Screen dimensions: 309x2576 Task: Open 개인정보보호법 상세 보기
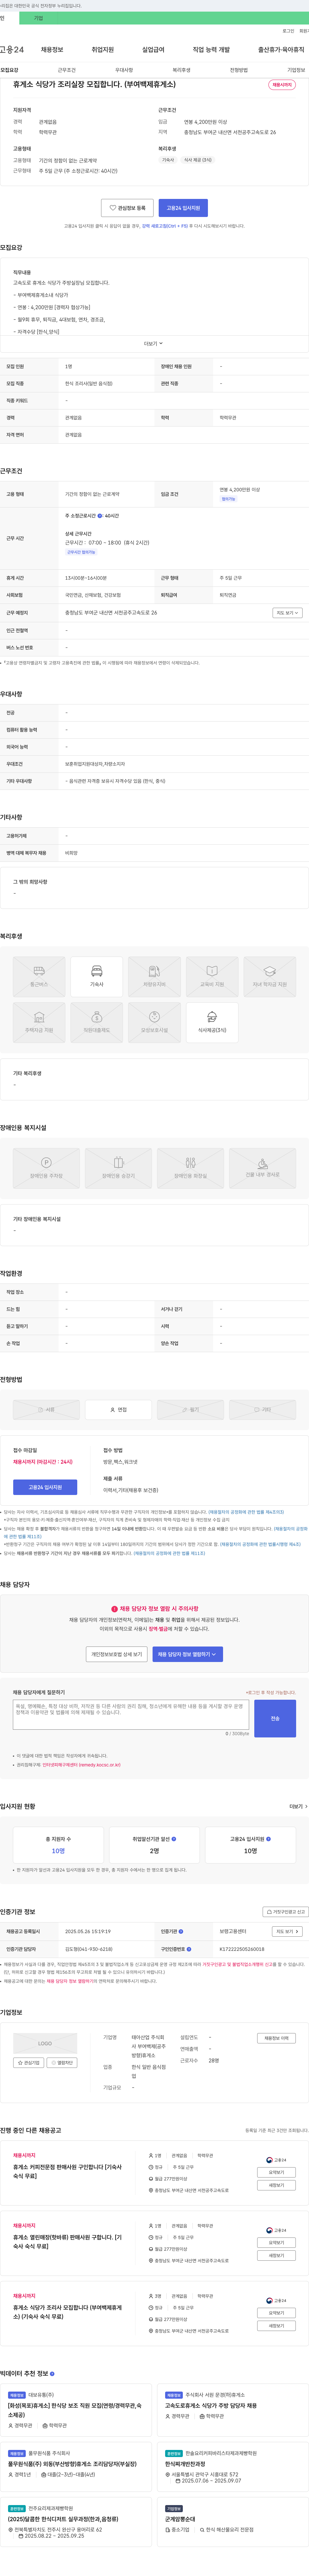click(x=117, y=1654)
